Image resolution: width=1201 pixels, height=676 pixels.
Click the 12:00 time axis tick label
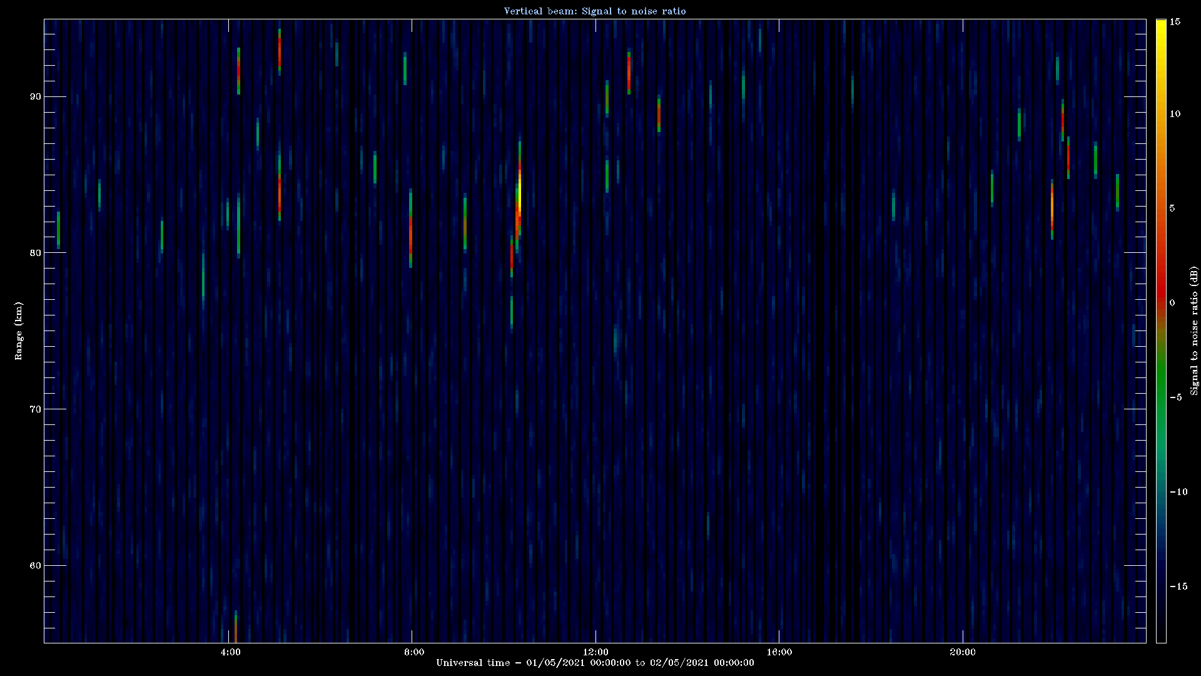(595, 652)
